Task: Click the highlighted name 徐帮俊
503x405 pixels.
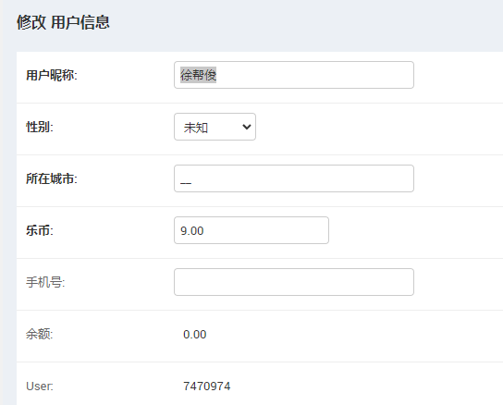Action: 198,75
